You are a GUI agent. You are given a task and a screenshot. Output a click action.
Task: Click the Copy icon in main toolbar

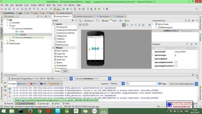coord(26,9)
